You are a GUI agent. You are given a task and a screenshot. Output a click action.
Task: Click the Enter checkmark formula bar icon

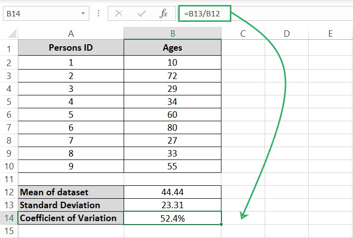(x=141, y=13)
